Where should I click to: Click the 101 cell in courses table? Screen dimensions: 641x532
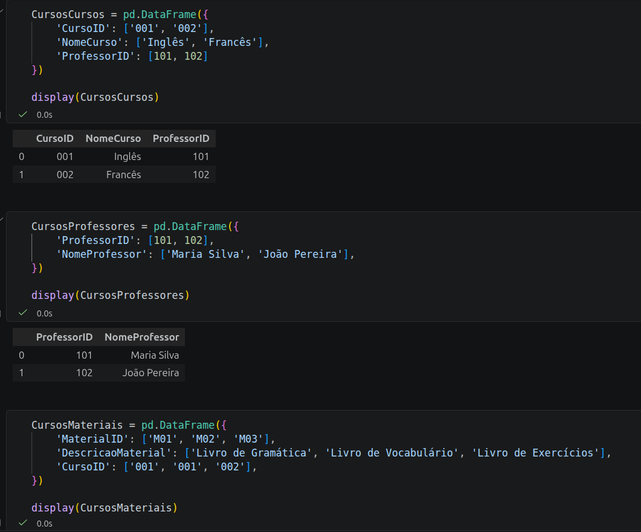(x=201, y=156)
